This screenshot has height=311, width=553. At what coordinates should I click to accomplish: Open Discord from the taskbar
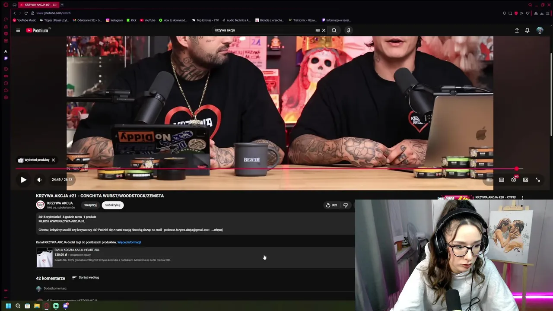pyautogui.click(x=65, y=306)
